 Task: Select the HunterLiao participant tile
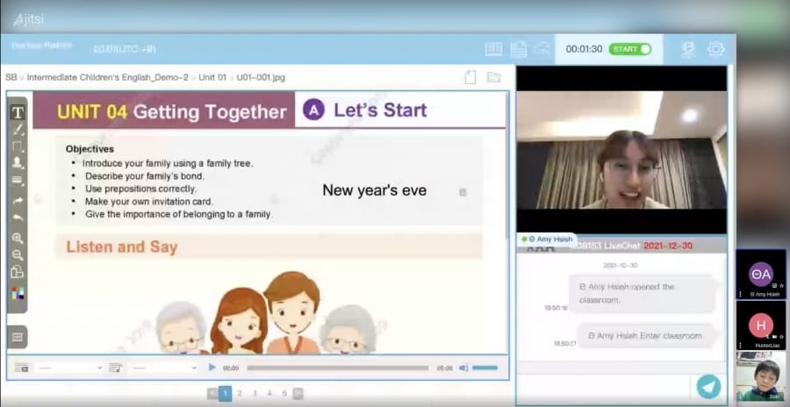coord(761,325)
